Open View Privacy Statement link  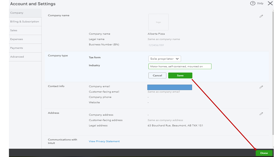[x=104, y=141]
